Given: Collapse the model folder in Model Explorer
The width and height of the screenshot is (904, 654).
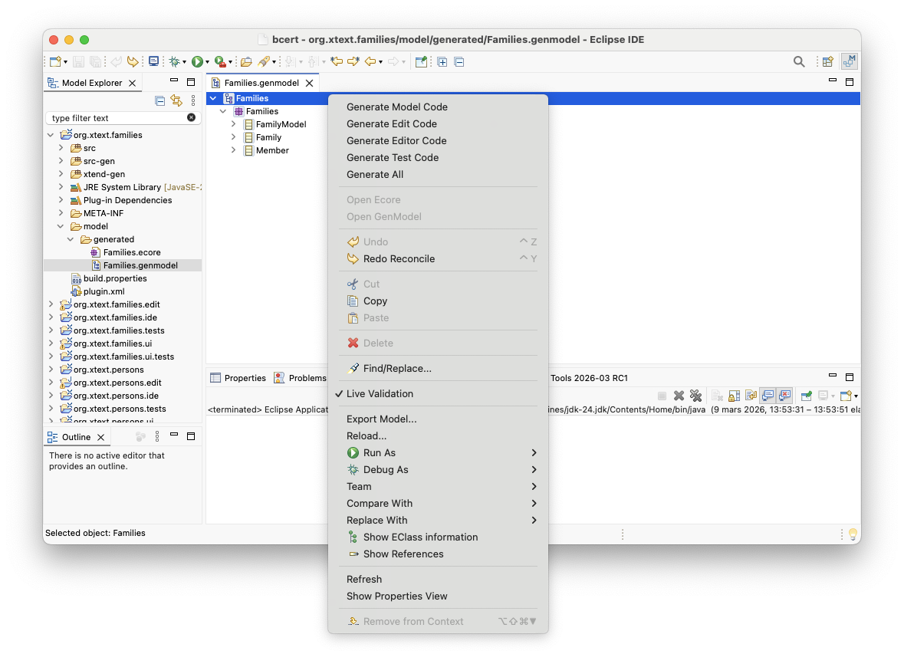Looking at the screenshot, I should (x=61, y=226).
